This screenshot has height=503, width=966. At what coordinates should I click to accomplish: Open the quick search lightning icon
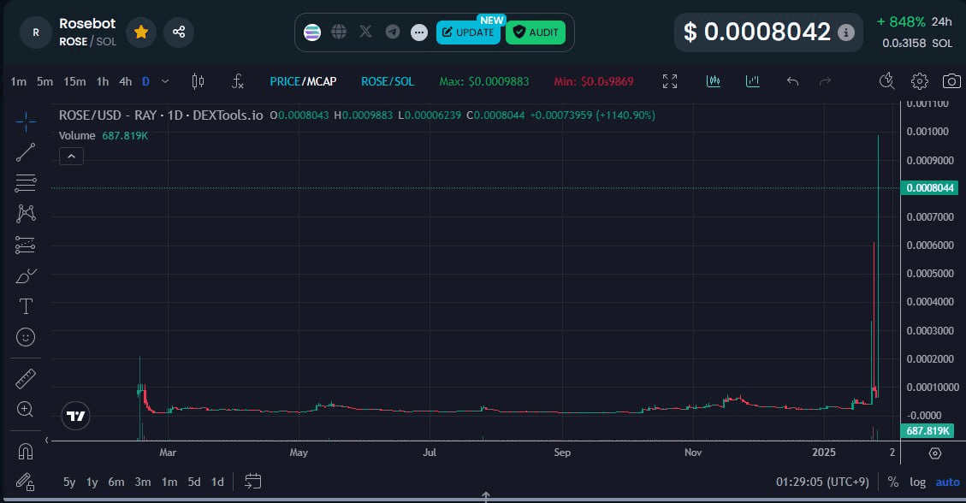click(x=886, y=81)
